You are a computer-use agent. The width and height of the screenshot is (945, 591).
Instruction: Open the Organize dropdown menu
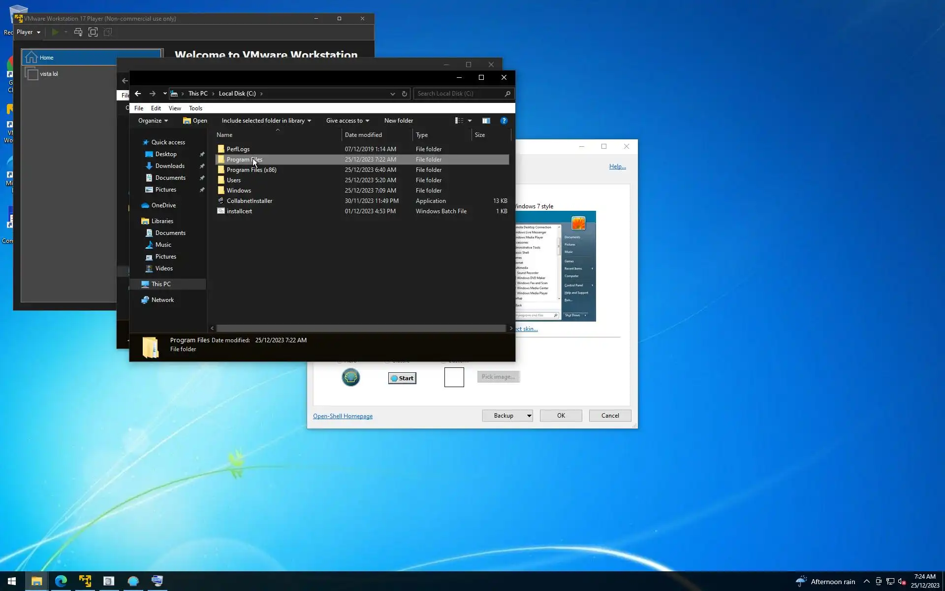153,121
